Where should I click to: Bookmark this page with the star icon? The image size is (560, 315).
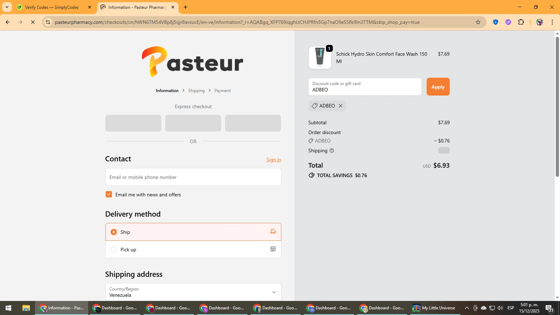pos(478,22)
